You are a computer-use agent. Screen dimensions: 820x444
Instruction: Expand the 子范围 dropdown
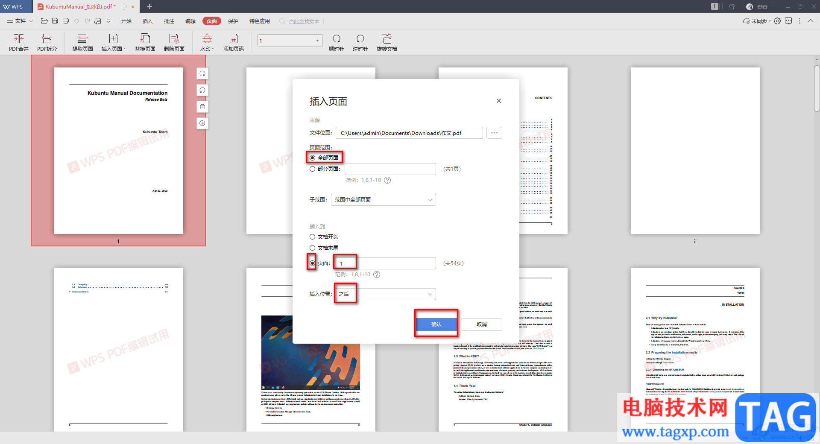384,200
